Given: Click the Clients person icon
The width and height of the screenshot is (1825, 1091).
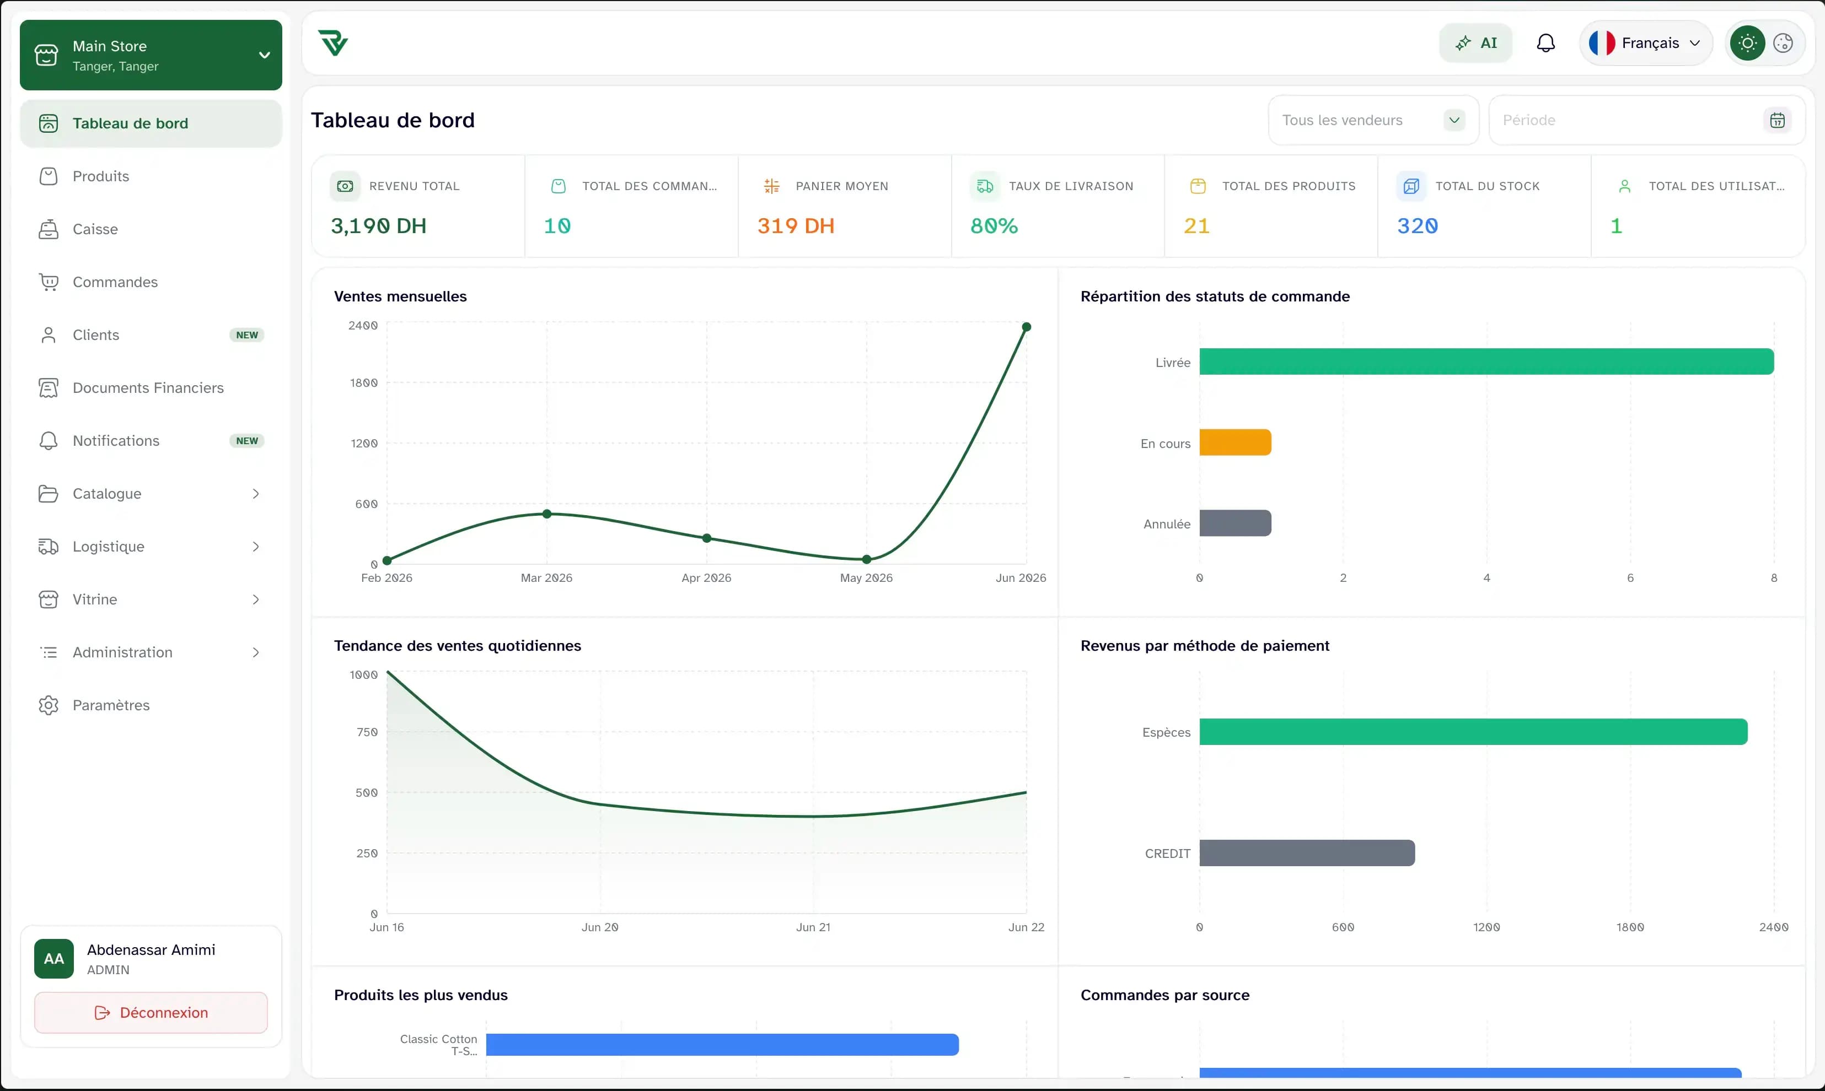Looking at the screenshot, I should click(x=49, y=335).
